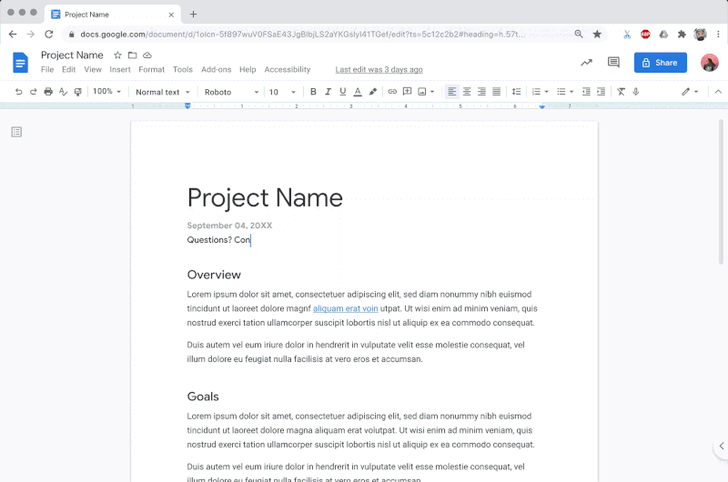Click the browser address bar

302,35
